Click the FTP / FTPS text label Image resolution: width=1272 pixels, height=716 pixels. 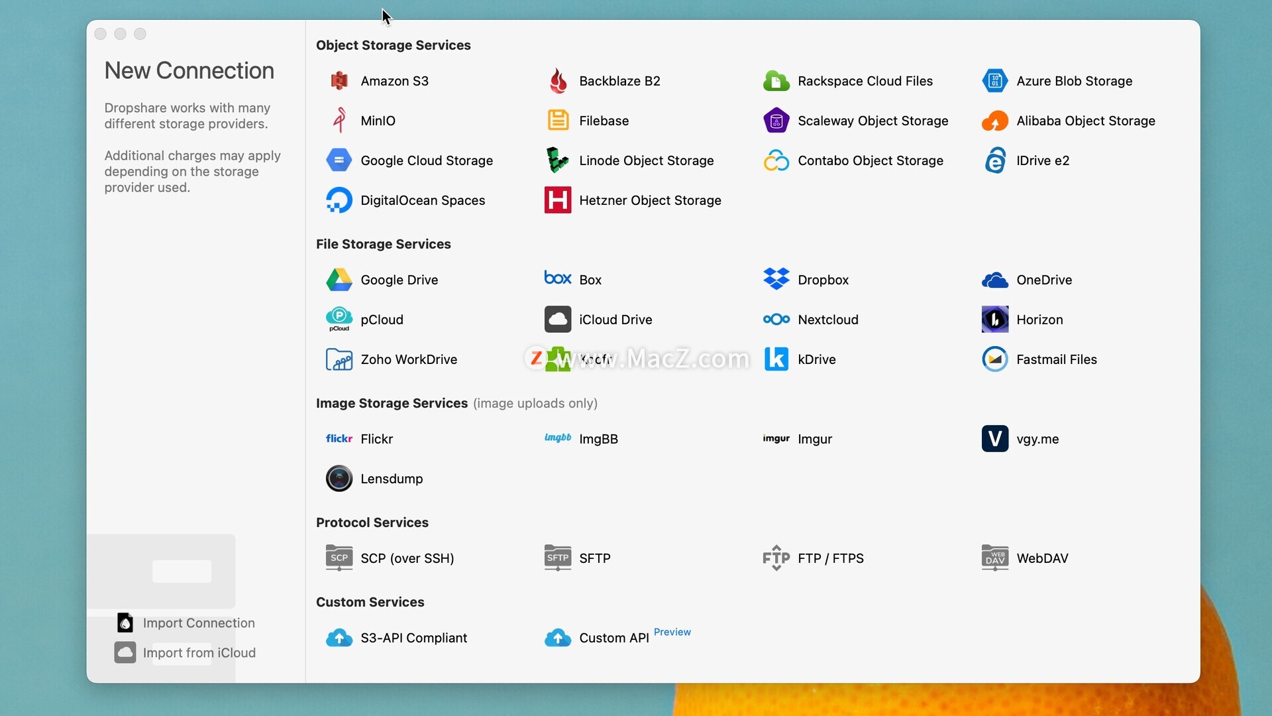[831, 558]
